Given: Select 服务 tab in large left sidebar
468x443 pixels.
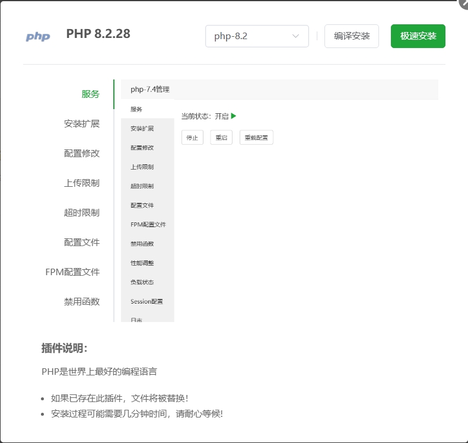Looking at the screenshot, I should (x=90, y=94).
